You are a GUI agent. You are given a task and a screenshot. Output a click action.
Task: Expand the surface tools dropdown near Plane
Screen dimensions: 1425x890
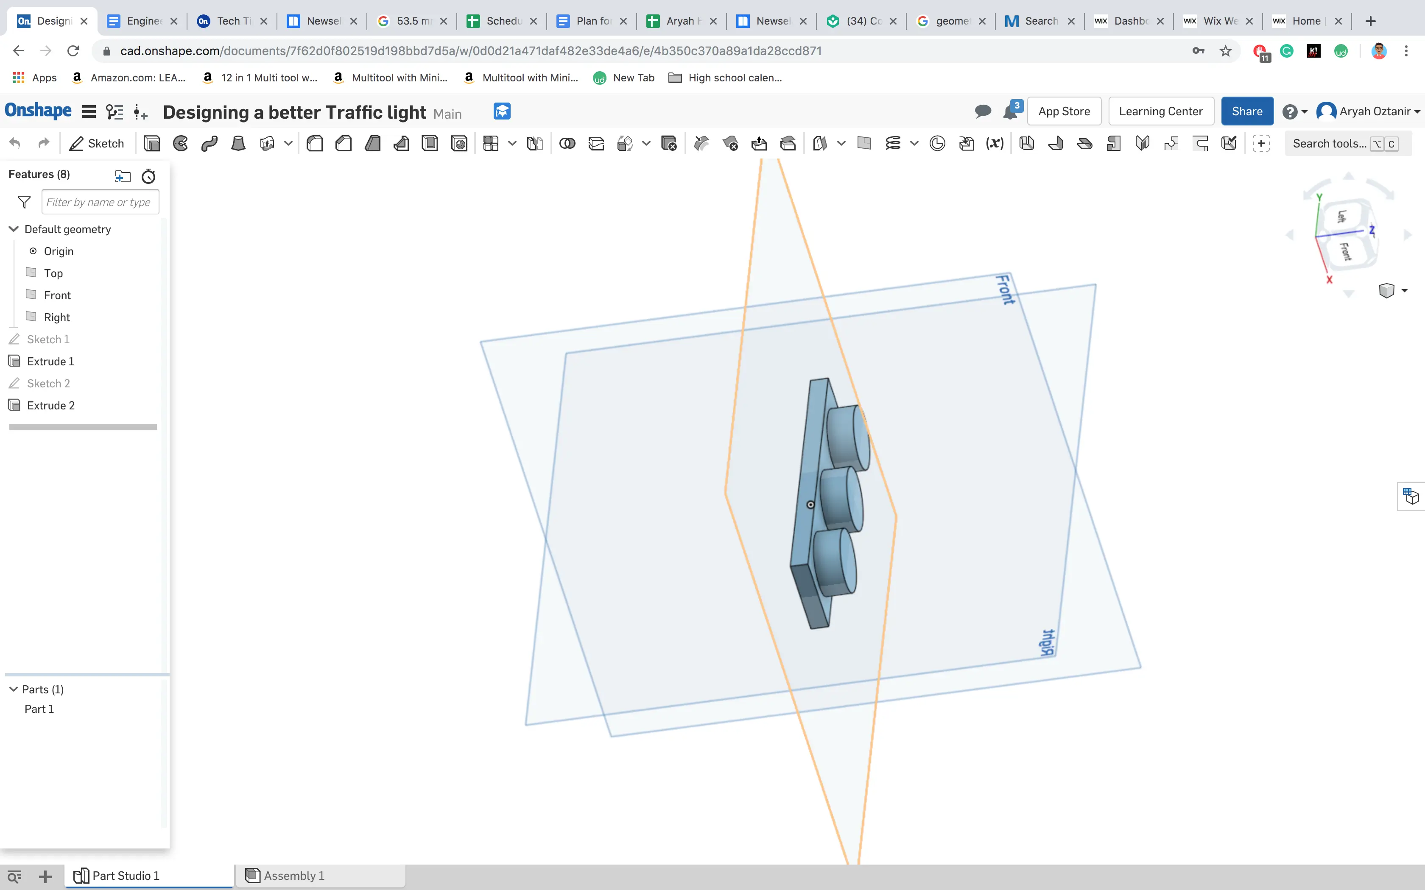pyautogui.click(x=841, y=144)
